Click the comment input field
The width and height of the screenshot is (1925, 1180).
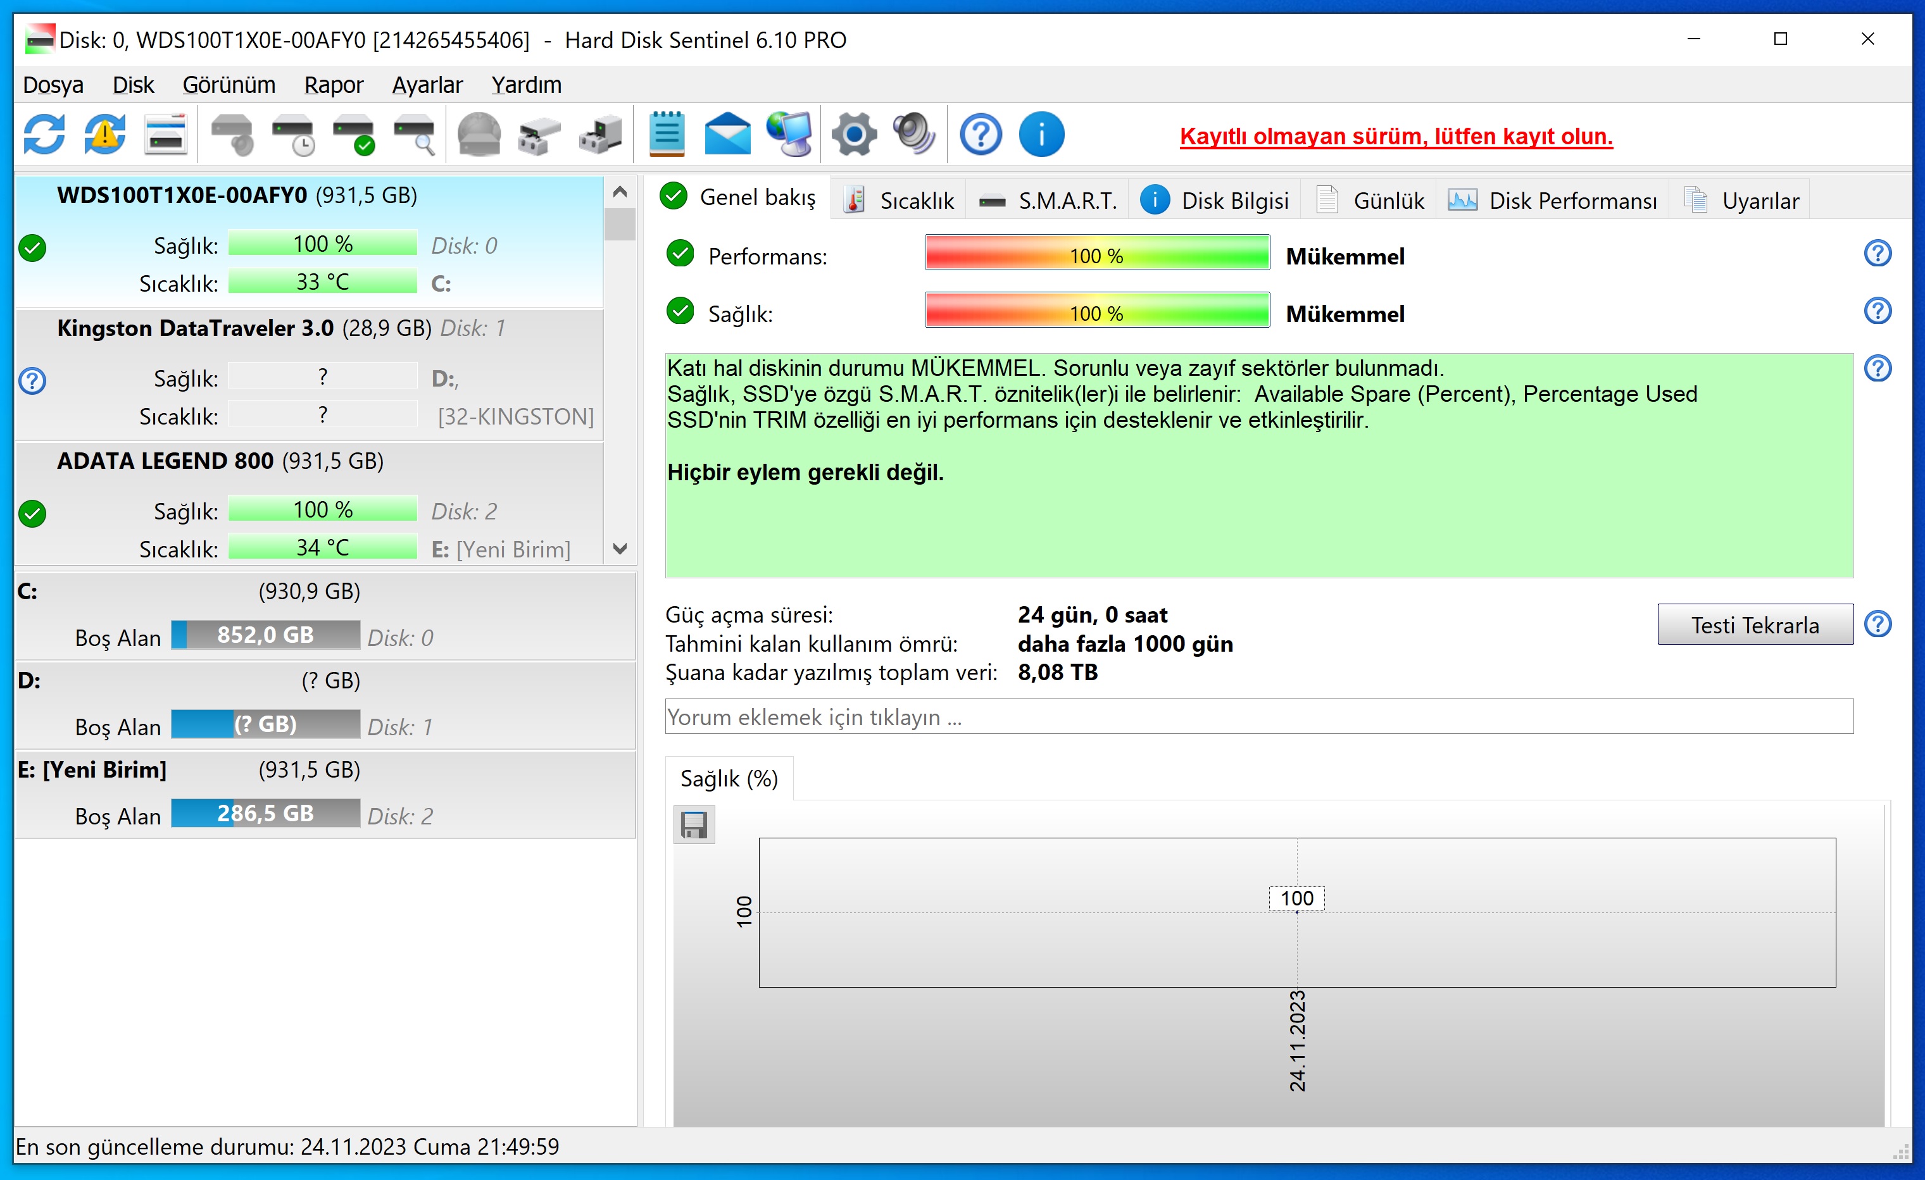(1258, 716)
